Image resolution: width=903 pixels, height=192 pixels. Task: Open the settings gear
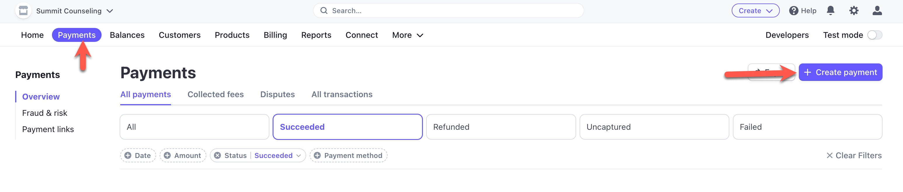[854, 11]
